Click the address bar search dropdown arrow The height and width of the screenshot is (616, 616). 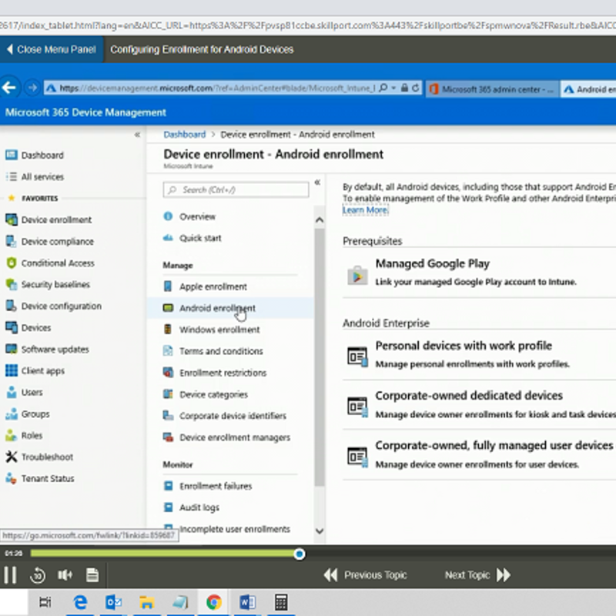point(393,88)
